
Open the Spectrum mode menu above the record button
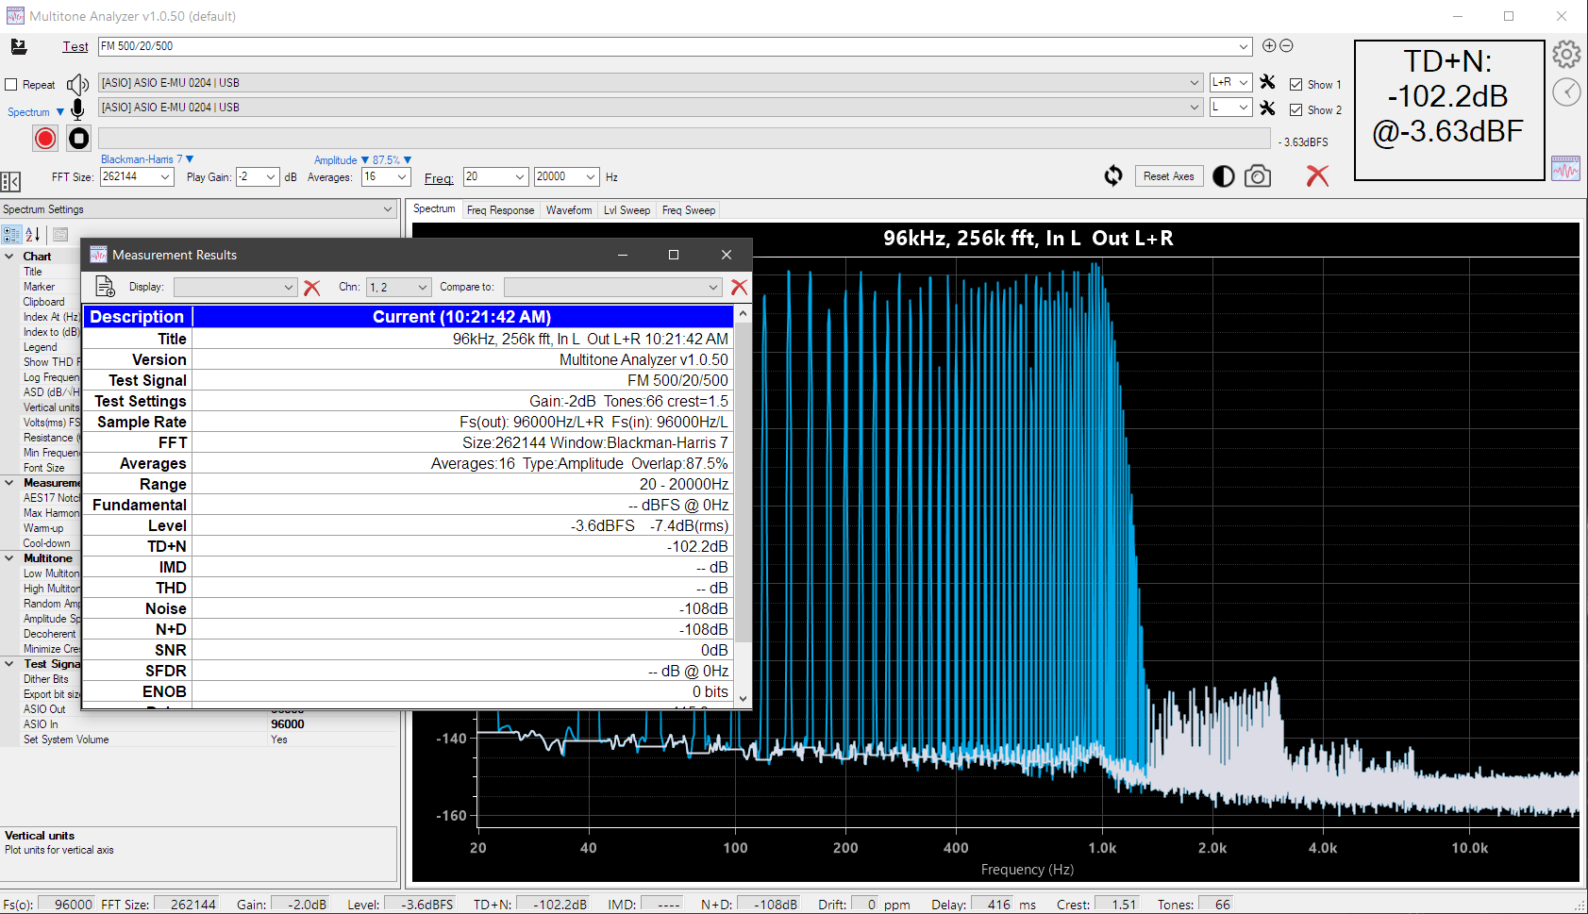(x=35, y=112)
